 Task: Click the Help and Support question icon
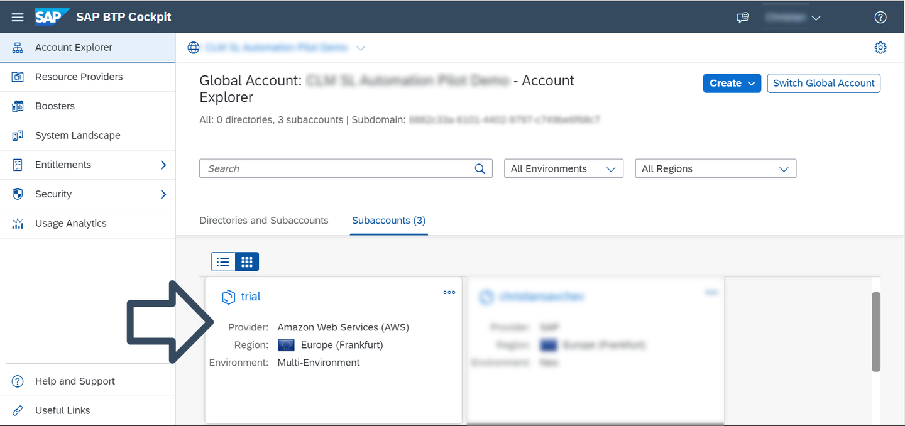(x=18, y=381)
